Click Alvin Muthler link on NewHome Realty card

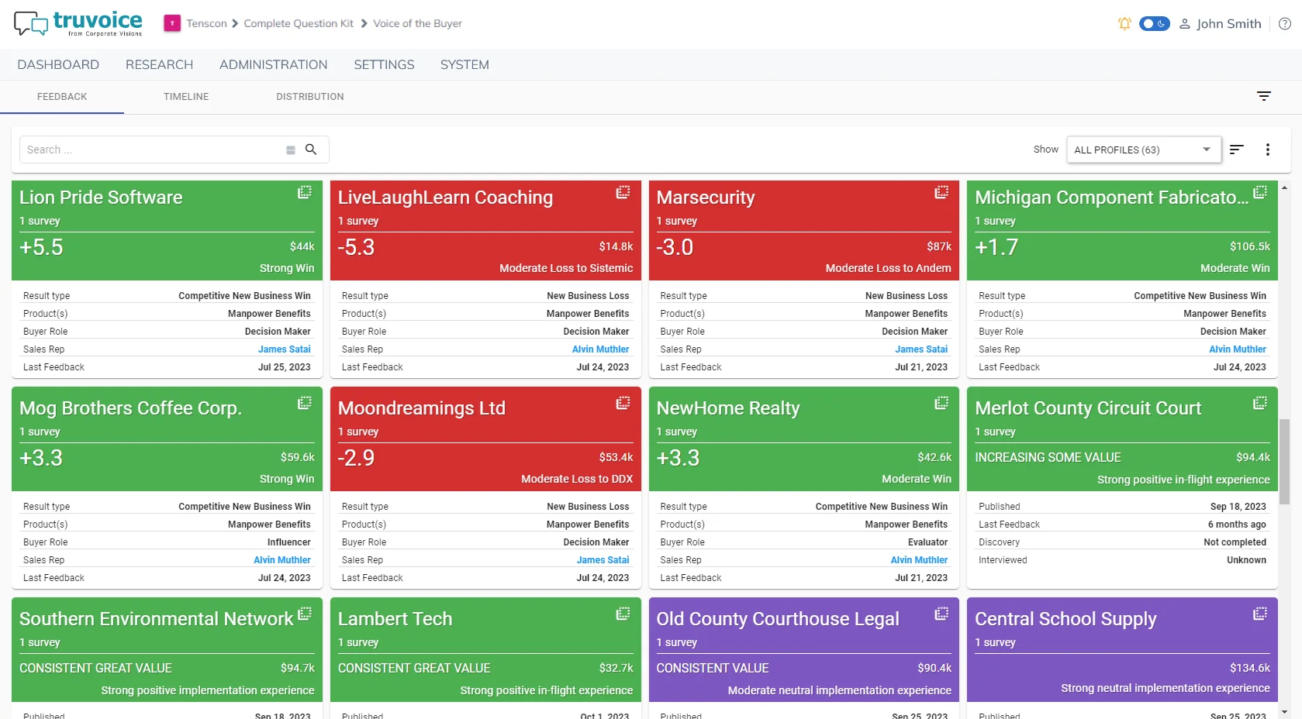click(919, 560)
